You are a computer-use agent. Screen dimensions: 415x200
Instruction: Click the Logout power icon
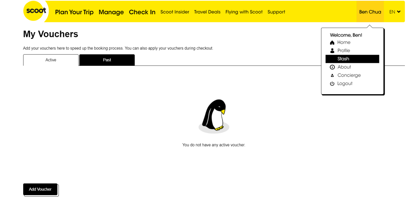pos(332,84)
